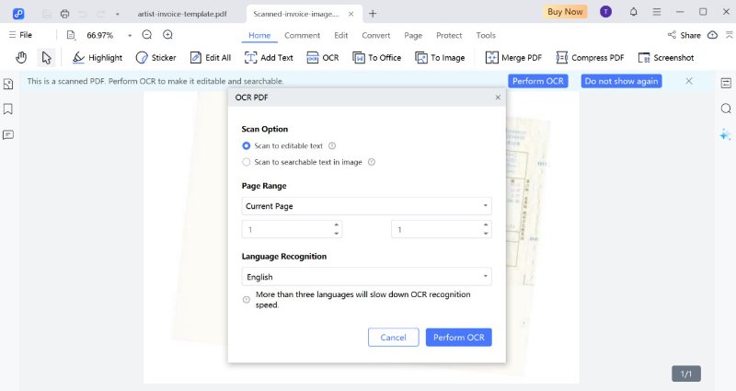The image size is (736, 391).
Task: Click the Highlight tool icon
Action: [x=79, y=57]
